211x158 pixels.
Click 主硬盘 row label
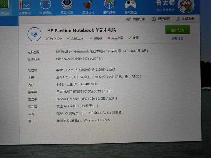[x=32, y=92]
